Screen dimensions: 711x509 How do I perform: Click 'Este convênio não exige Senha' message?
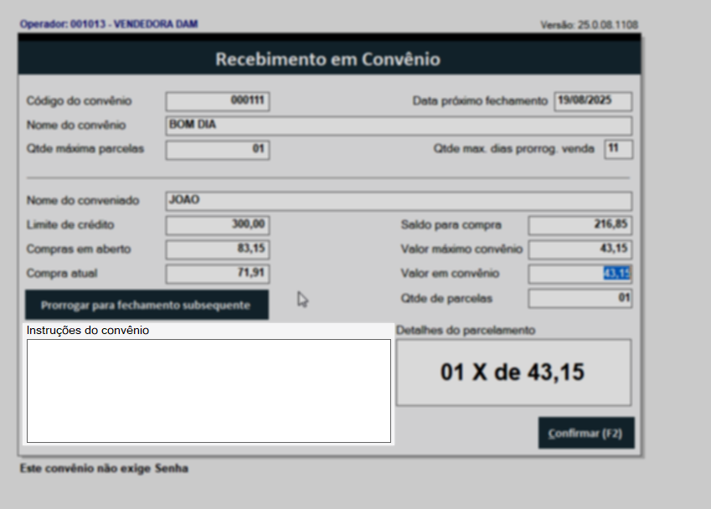click(104, 468)
